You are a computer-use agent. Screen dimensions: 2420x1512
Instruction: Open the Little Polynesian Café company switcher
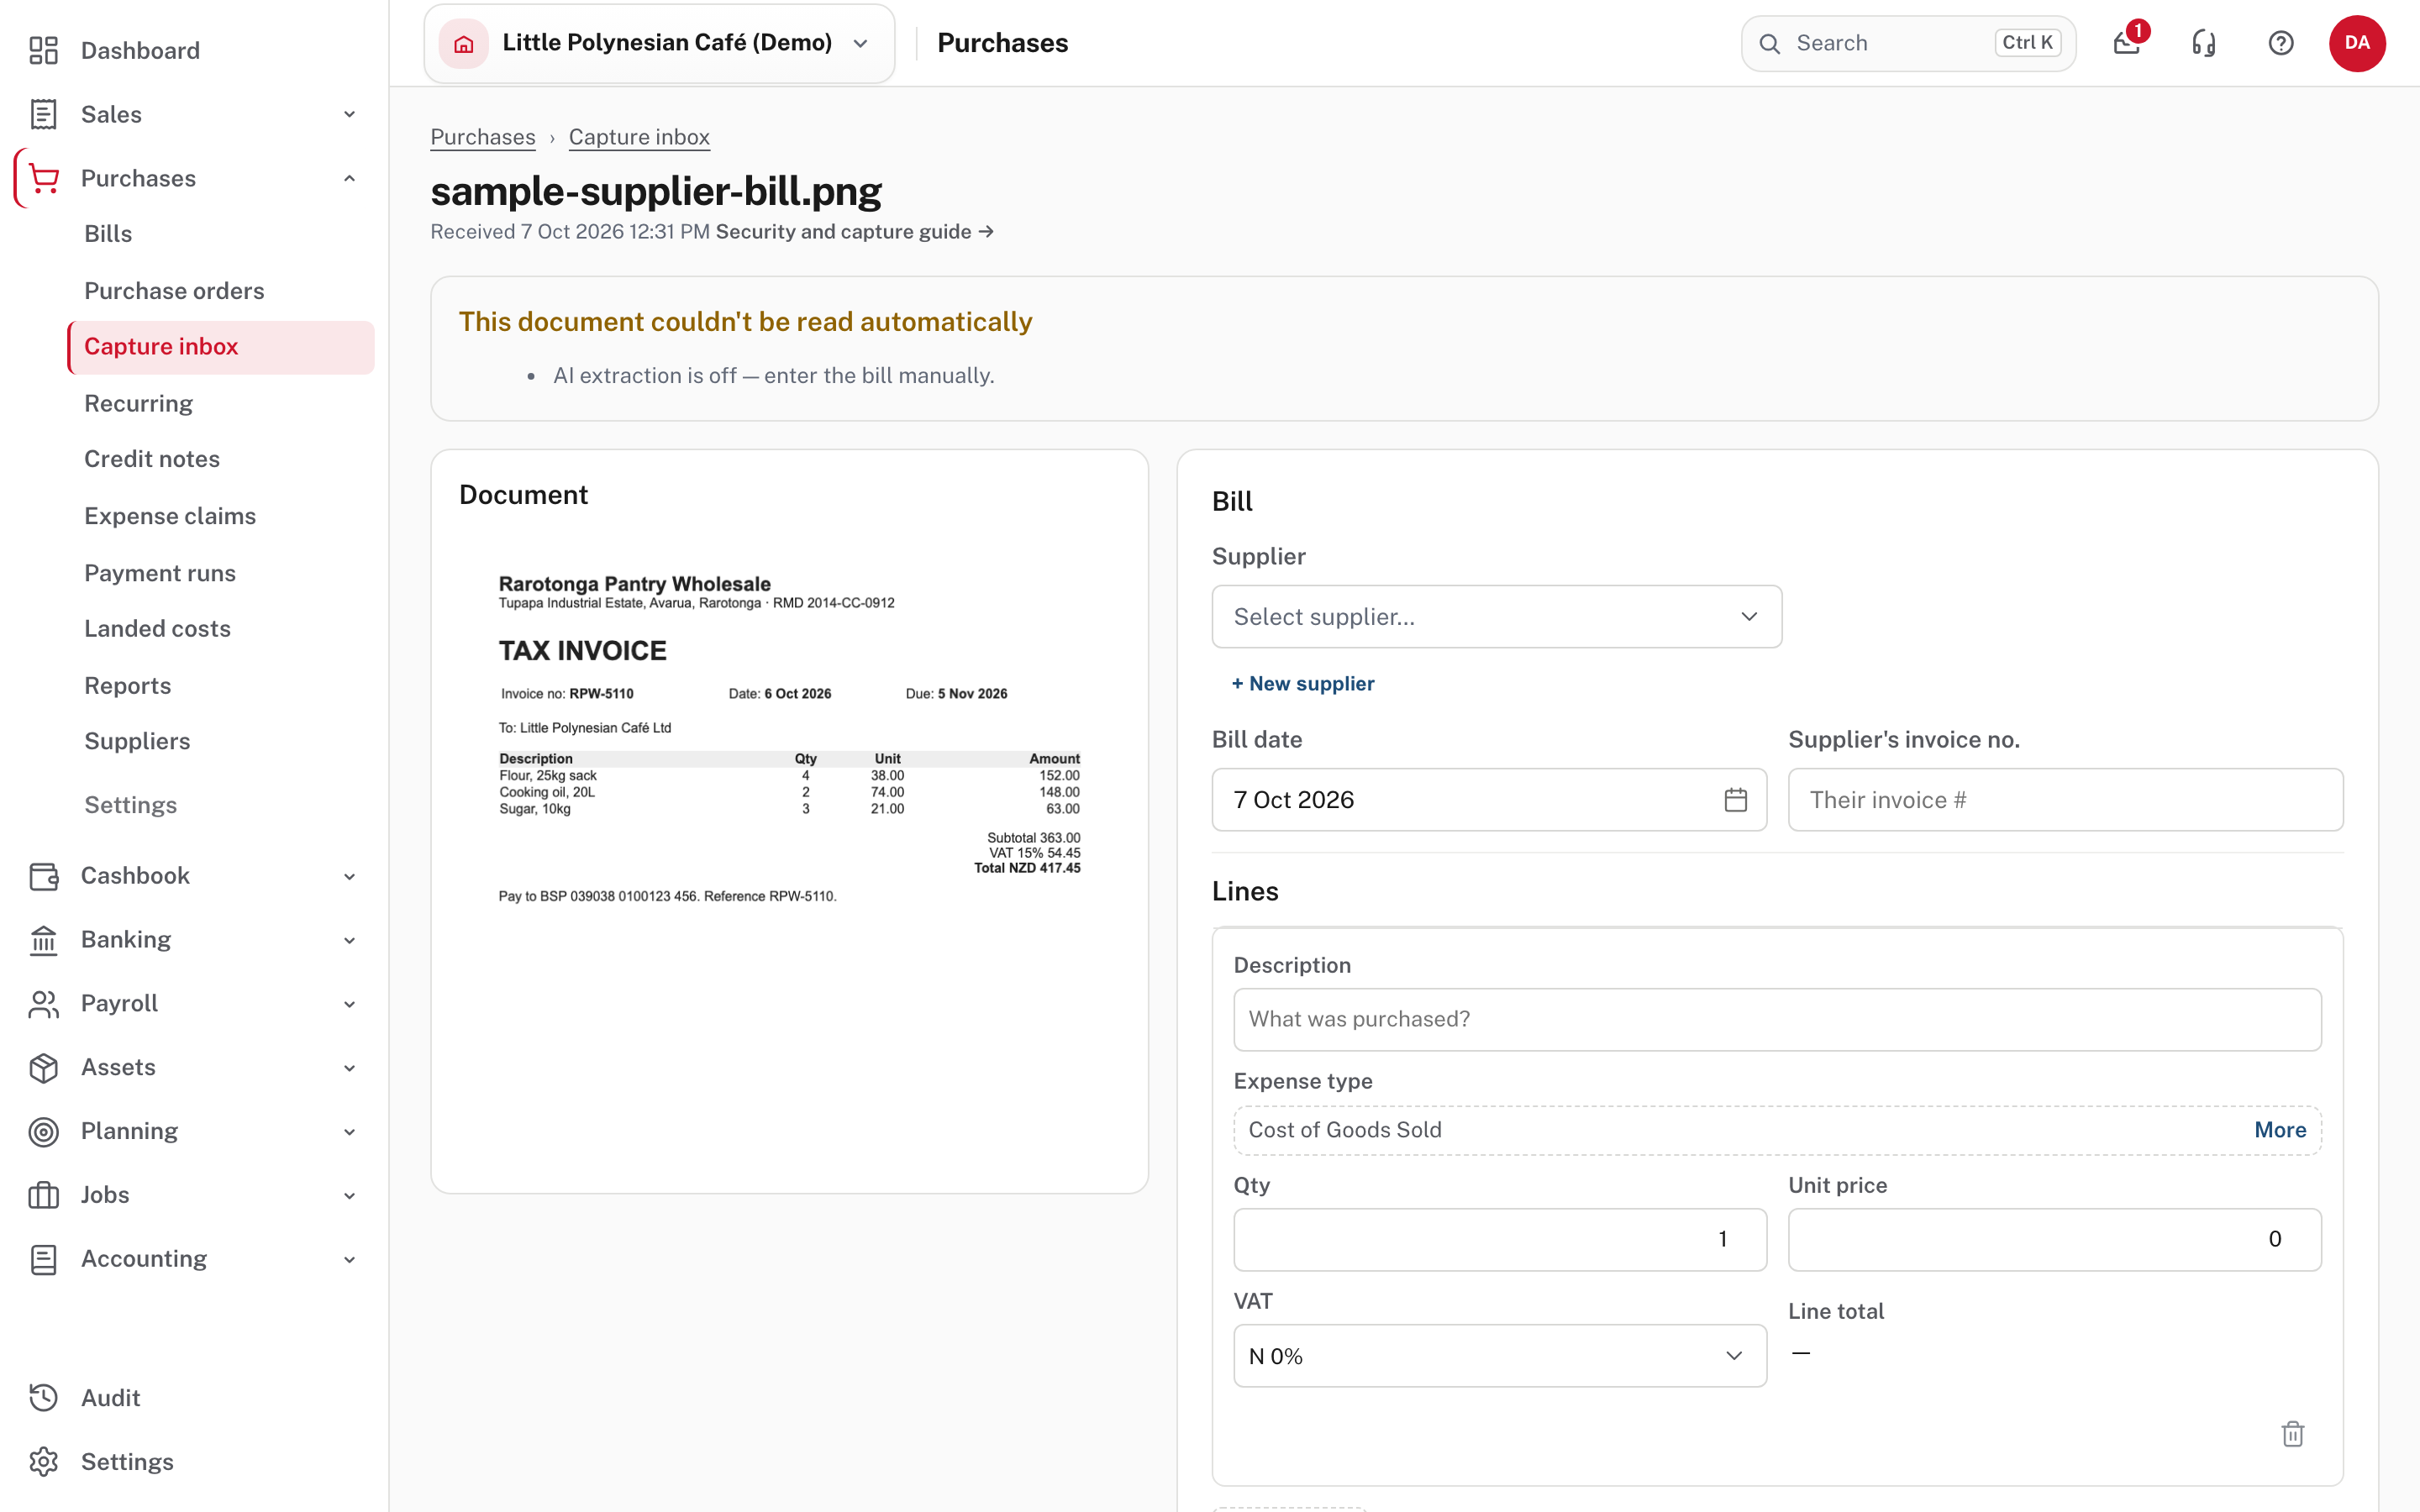coord(659,43)
